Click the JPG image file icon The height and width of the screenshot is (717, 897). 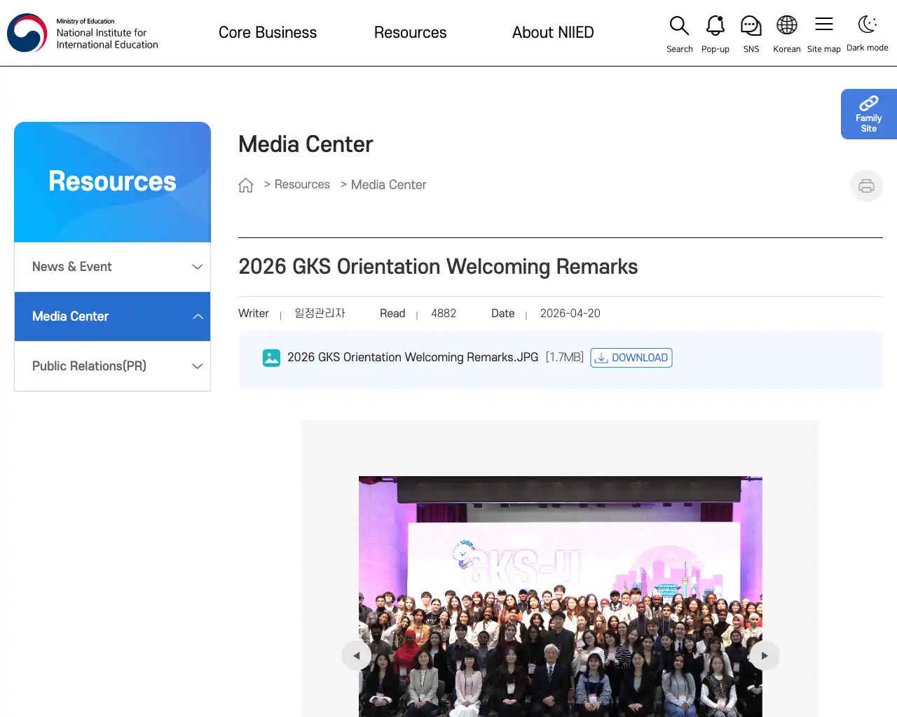(271, 358)
